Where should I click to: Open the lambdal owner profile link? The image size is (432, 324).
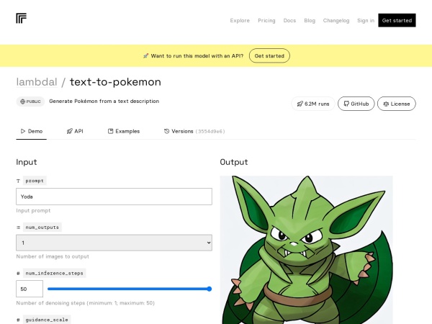[x=37, y=82]
